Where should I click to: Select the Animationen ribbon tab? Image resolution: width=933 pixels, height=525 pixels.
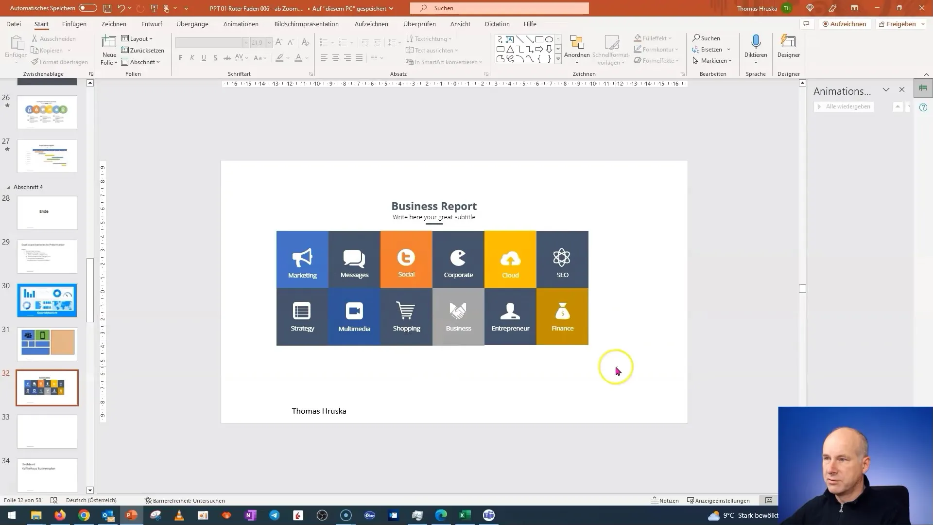click(242, 24)
